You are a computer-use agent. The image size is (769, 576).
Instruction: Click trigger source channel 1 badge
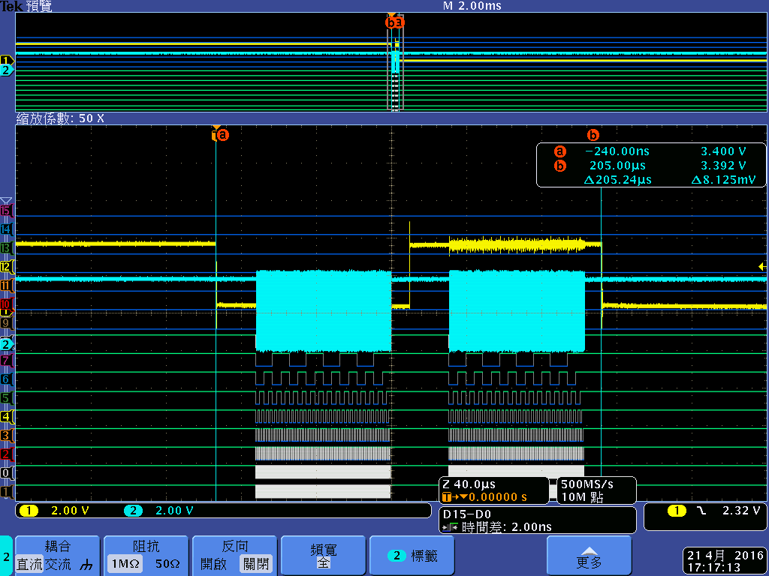(x=677, y=511)
